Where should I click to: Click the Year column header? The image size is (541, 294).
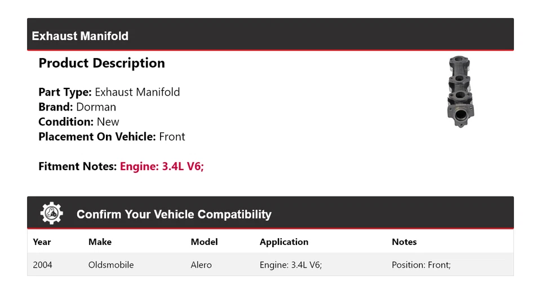click(x=42, y=242)
